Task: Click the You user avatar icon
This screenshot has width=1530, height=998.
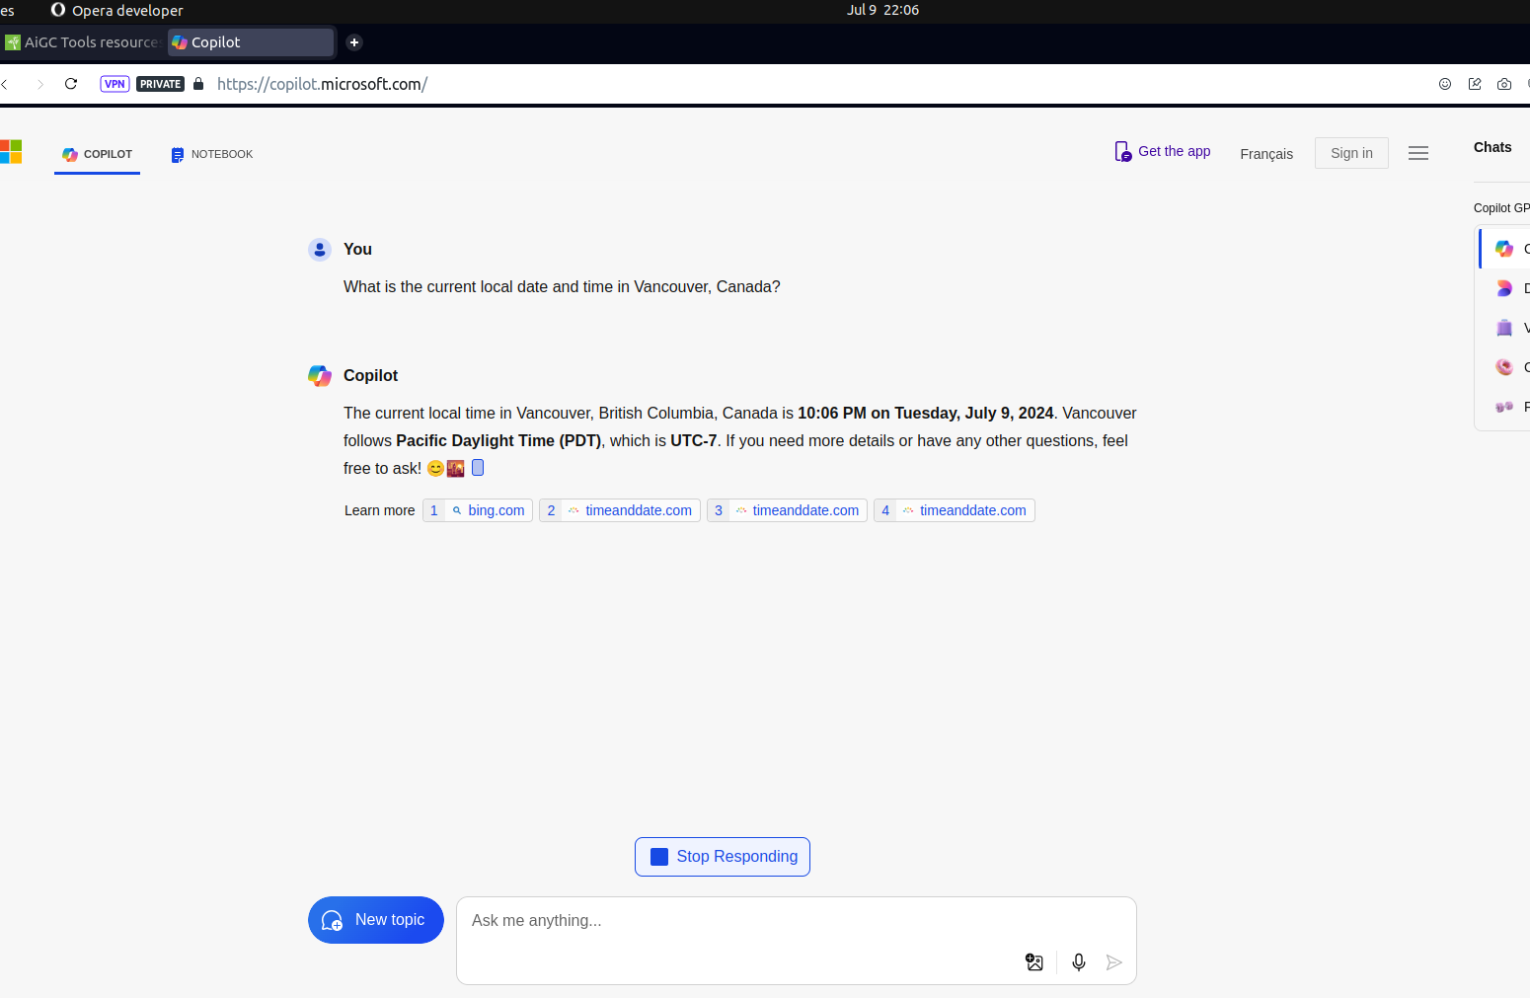Action: [320, 250]
